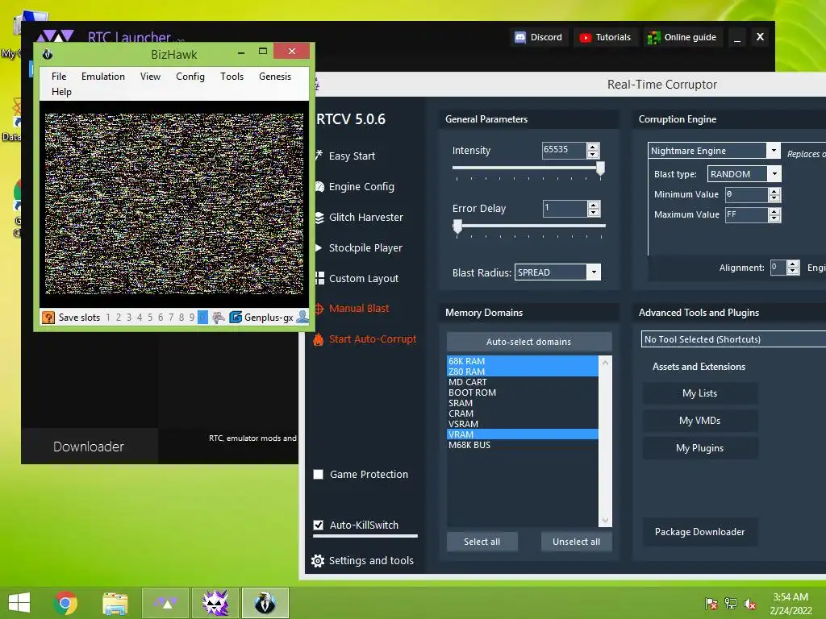Click the user profile icon in BizHawk status bar
The height and width of the screenshot is (619, 826).
click(x=302, y=317)
